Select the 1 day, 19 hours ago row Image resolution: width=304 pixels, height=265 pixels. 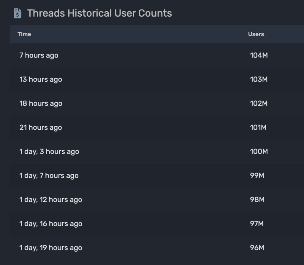pyautogui.click(x=51, y=247)
